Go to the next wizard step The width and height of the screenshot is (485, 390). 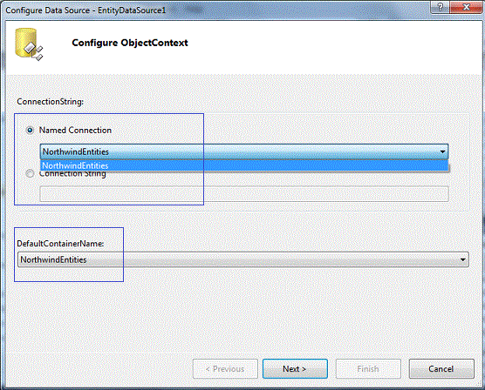click(295, 369)
